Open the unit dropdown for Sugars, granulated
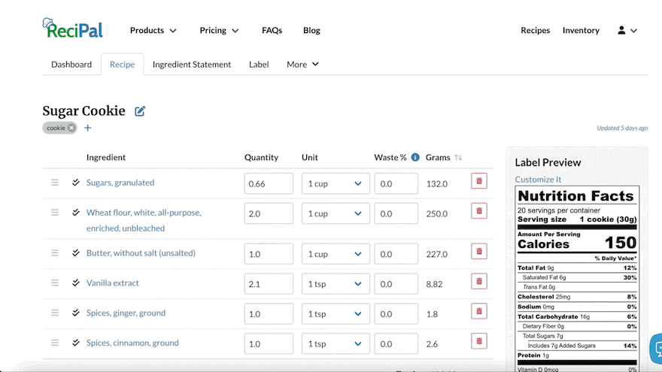Image resolution: width=662 pixels, height=372 pixels. [x=336, y=183]
